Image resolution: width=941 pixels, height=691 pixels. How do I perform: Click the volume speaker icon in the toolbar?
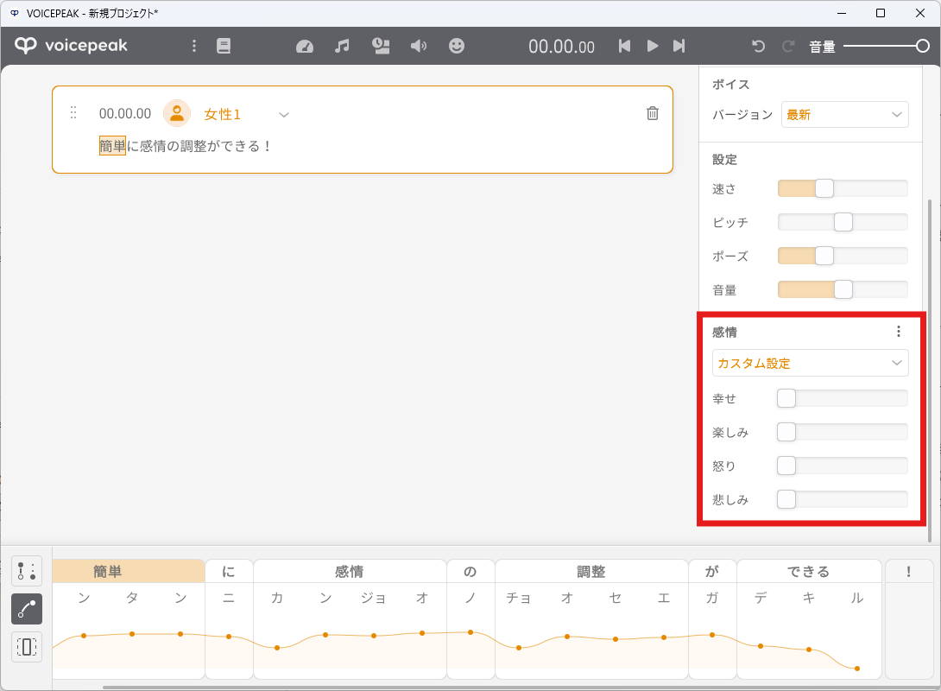419,47
